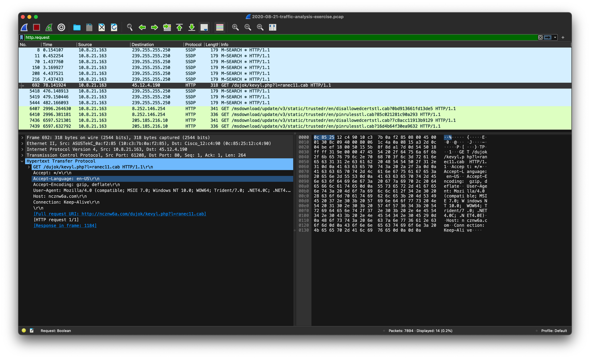The height and width of the screenshot is (359, 590).
Task: Sort the list by the Time column
Action: pos(59,45)
